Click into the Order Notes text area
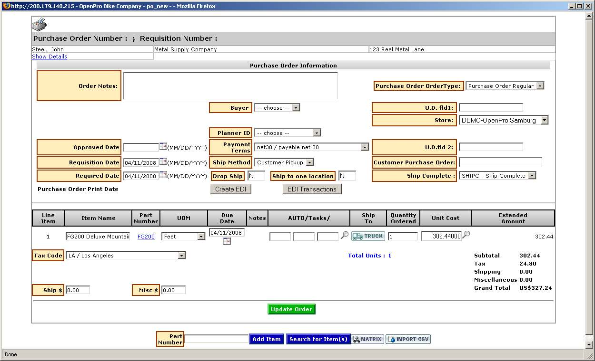 tap(230, 85)
